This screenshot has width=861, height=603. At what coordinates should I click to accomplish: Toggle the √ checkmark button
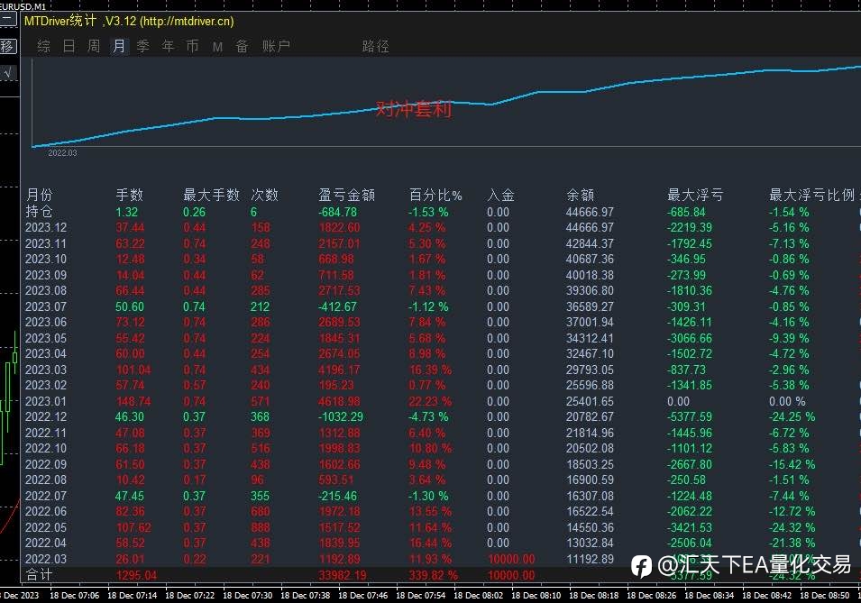8,72
